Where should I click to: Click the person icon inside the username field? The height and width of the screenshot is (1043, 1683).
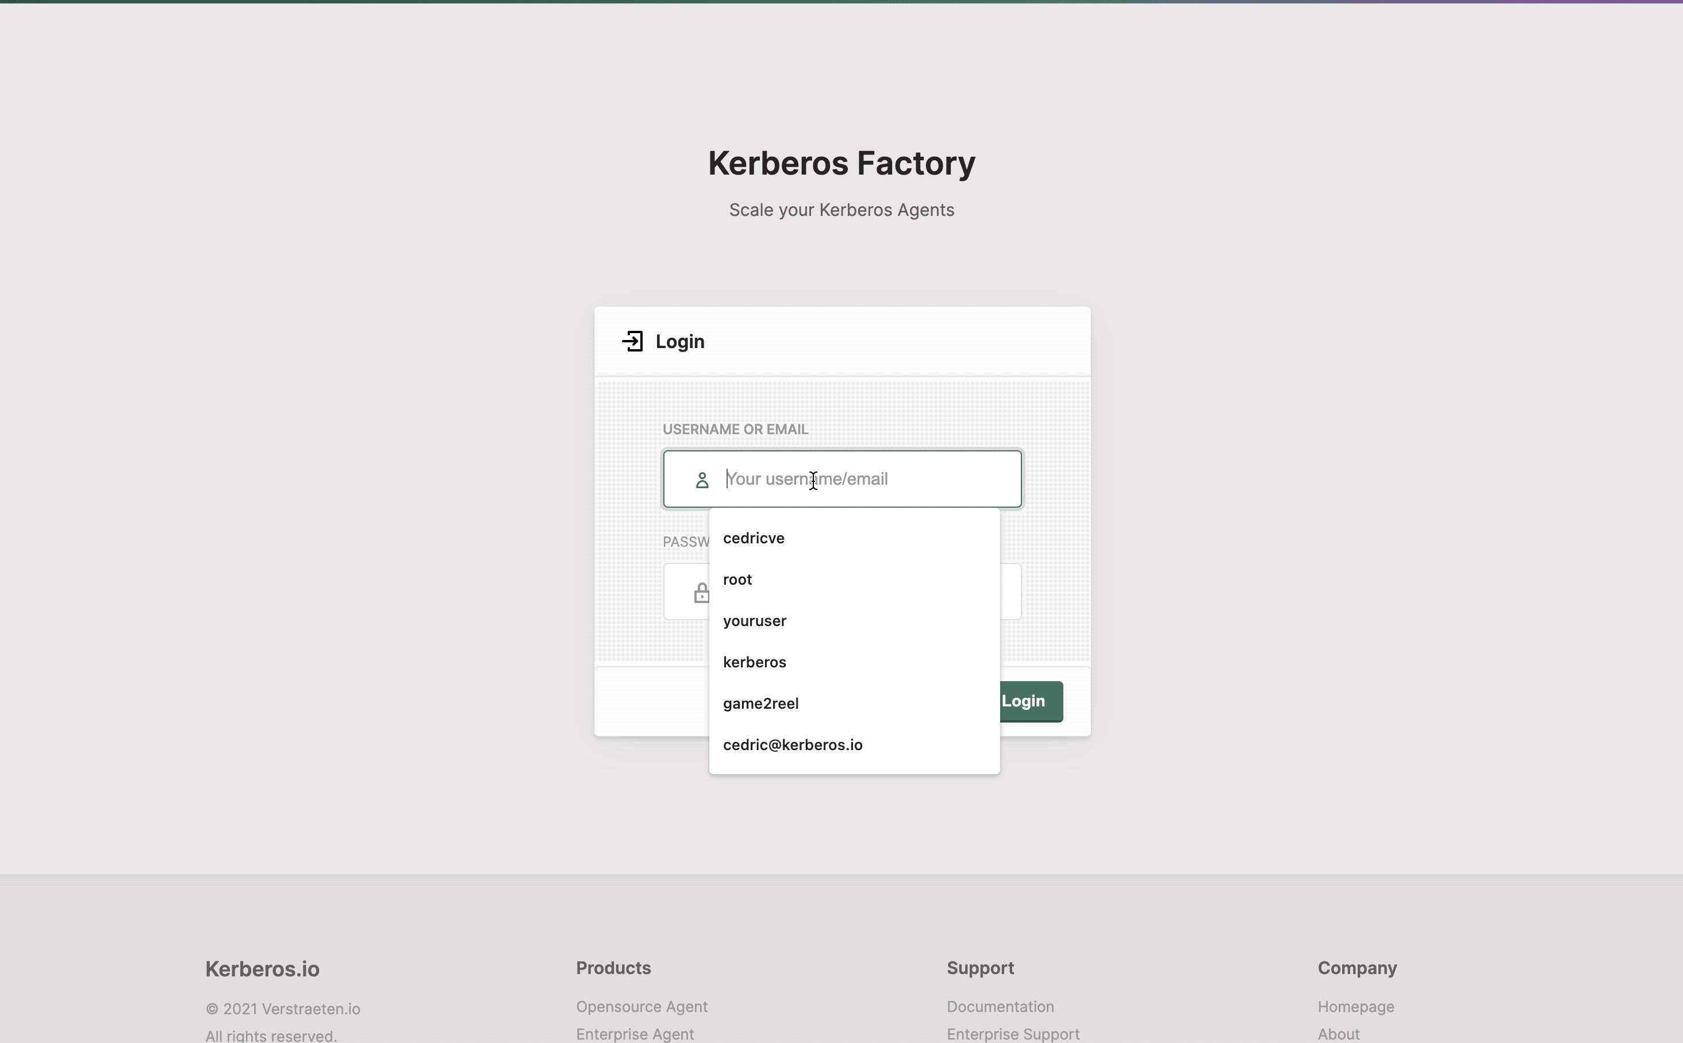coord(701,480)
